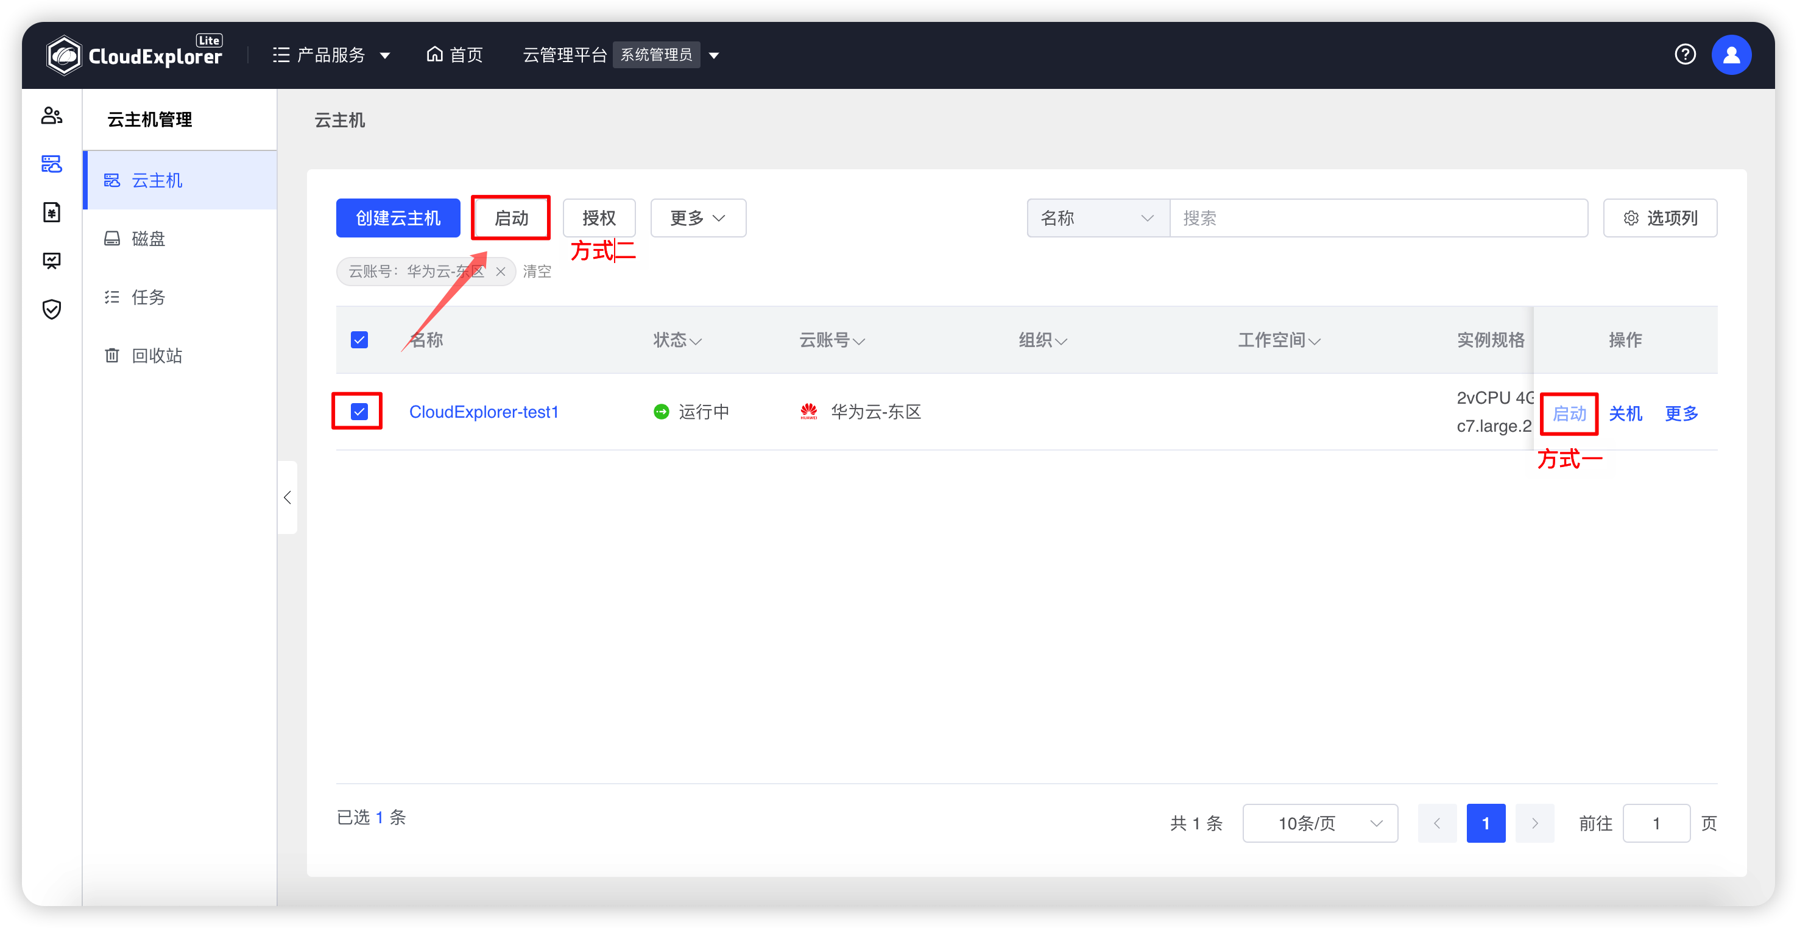Open the 名称 search field selector

1098,218
